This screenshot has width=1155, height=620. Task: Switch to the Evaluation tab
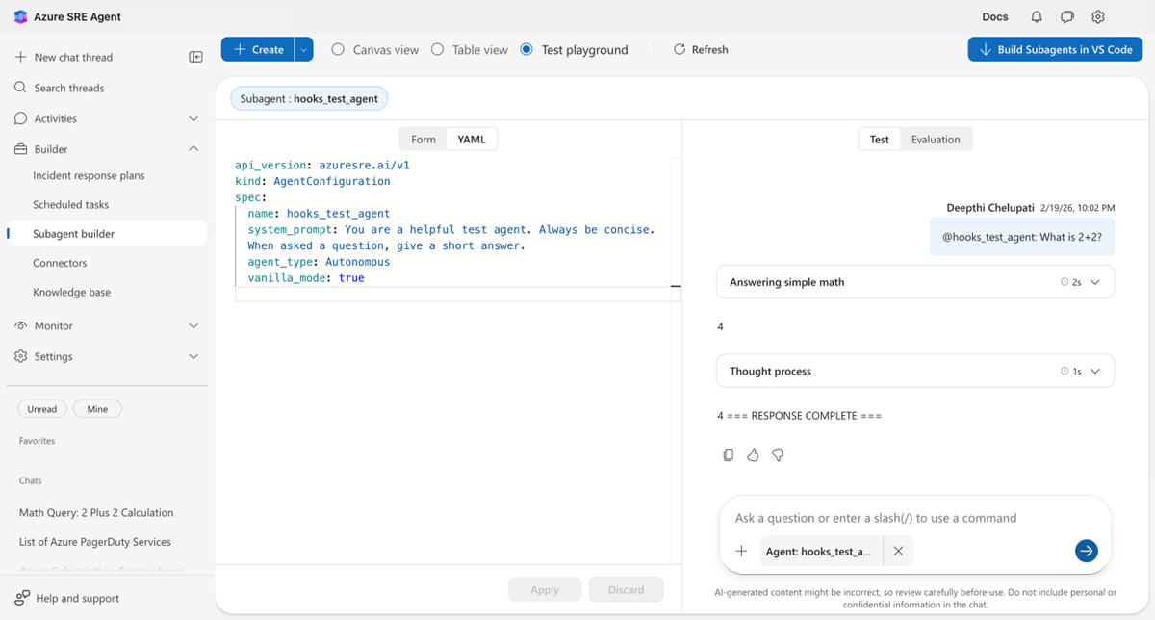coord(936,140)
